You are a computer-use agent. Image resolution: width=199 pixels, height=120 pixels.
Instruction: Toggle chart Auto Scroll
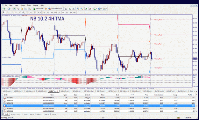86,9
